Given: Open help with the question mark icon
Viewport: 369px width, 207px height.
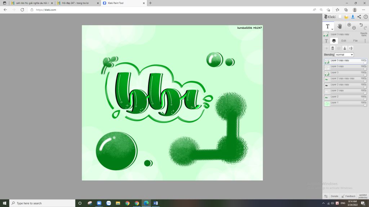Looking at the screenshot, I should 365,17.
